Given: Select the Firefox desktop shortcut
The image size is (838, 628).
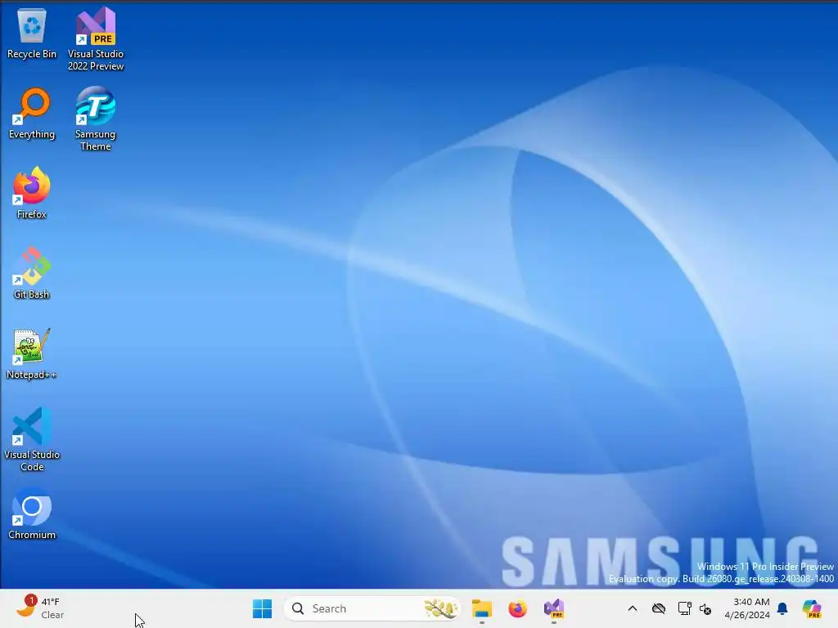Looking at the screenshot, I should click(x=32, y=193).
